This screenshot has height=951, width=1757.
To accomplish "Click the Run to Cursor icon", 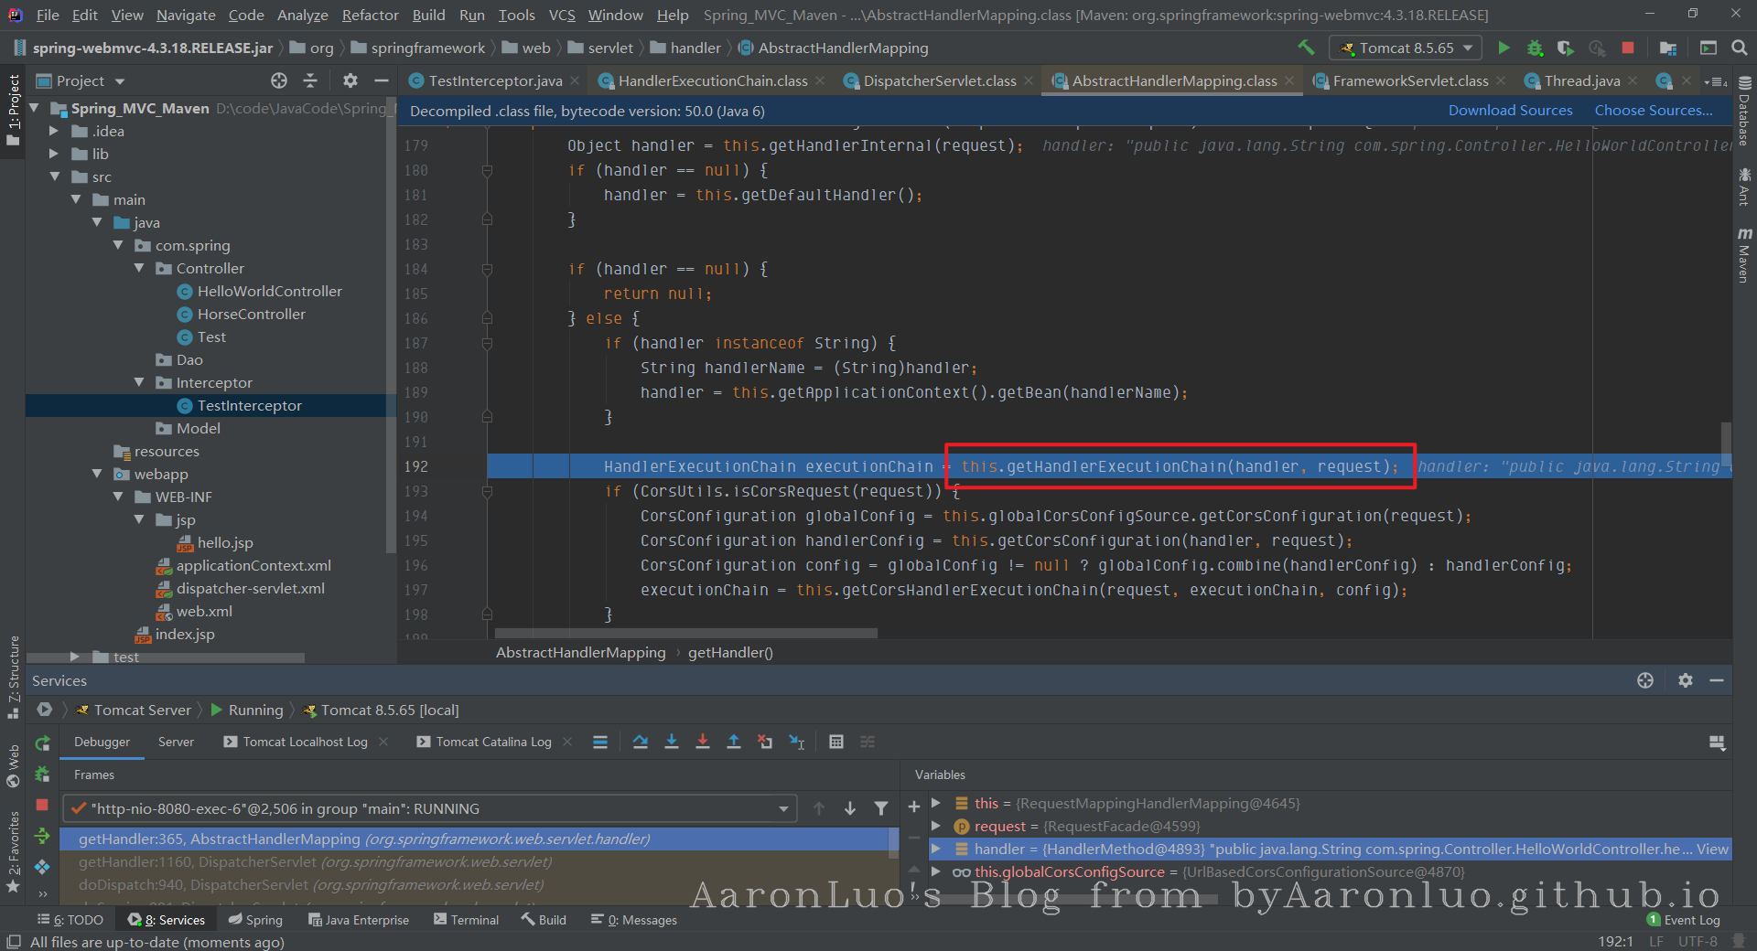I will (797, 742).
